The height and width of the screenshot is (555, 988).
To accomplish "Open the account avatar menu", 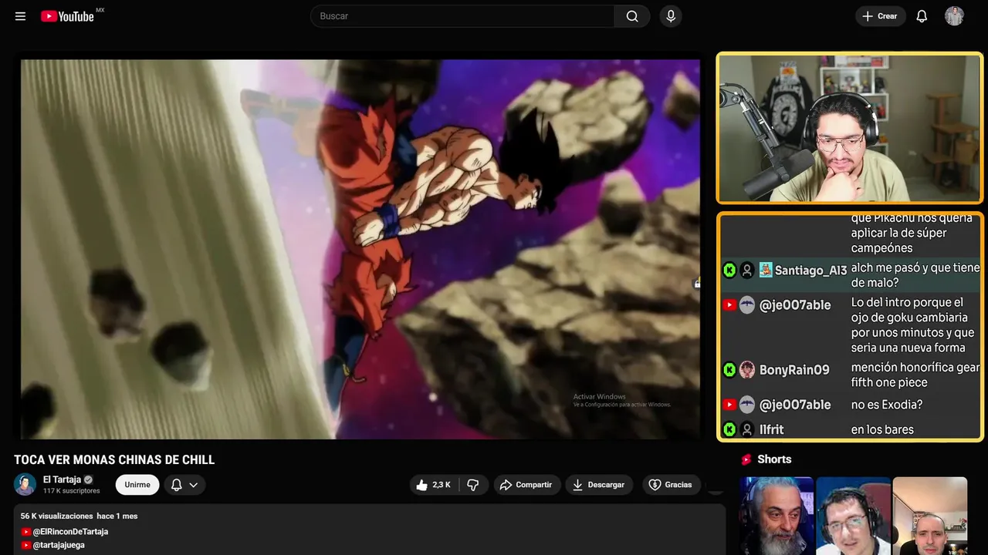I will (x=954, y=16).
